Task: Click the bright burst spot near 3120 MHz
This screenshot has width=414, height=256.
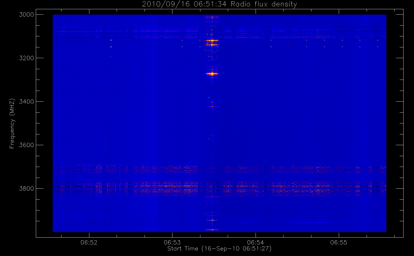Action: (x=212, y=40)
